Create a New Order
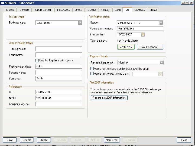 pyautogui.click(x=112, y=140)
